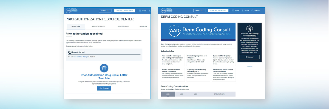Switch to the 2020 archive tab
The image size is (329, 109).
(x=196, y=94)
